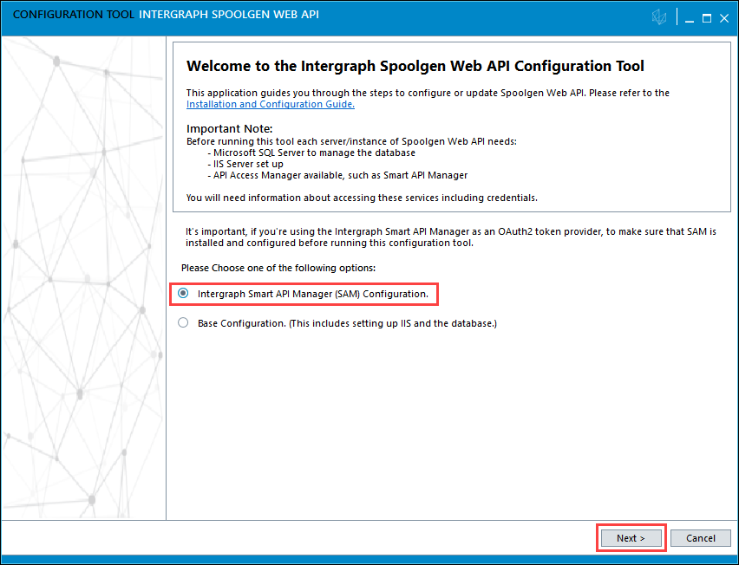Screen dimensions: 739x565
Task: Minimize the Configuration Tool window
Action: [x=689, y=17]
